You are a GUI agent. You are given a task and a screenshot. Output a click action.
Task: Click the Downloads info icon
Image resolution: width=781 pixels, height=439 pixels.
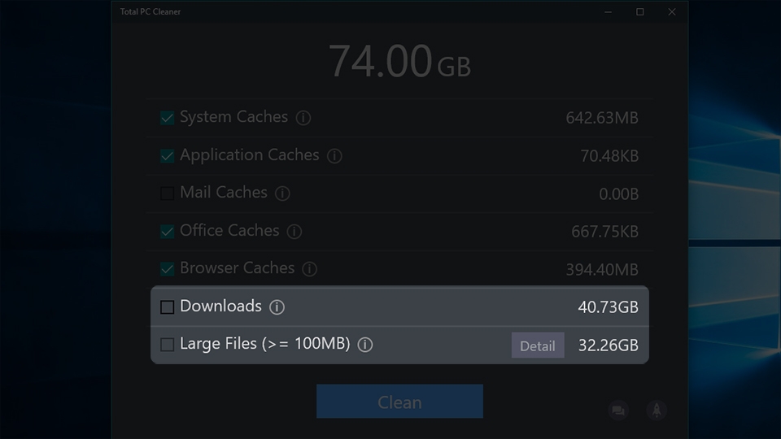[x=277, y=307]
